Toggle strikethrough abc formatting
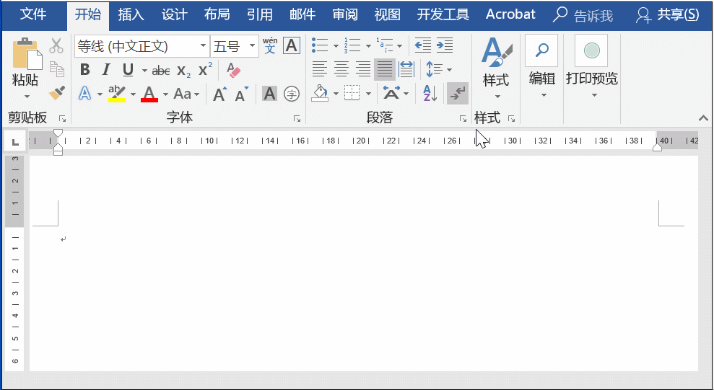 (x=161, y=71)
